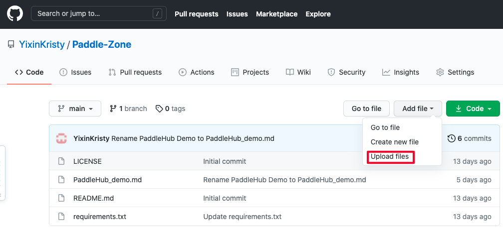Go to Marketplace in top navigation

click(x=276, y=14)
